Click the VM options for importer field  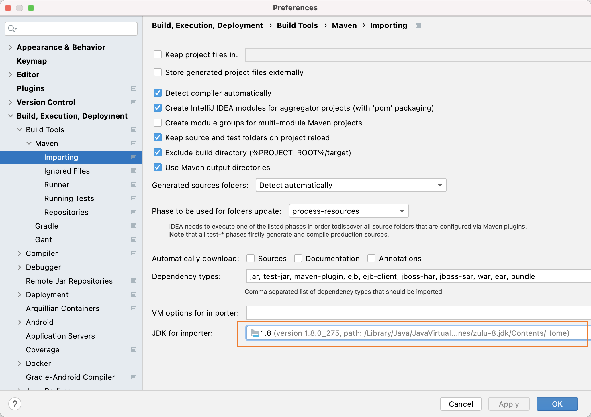click(x=418, y=313)
